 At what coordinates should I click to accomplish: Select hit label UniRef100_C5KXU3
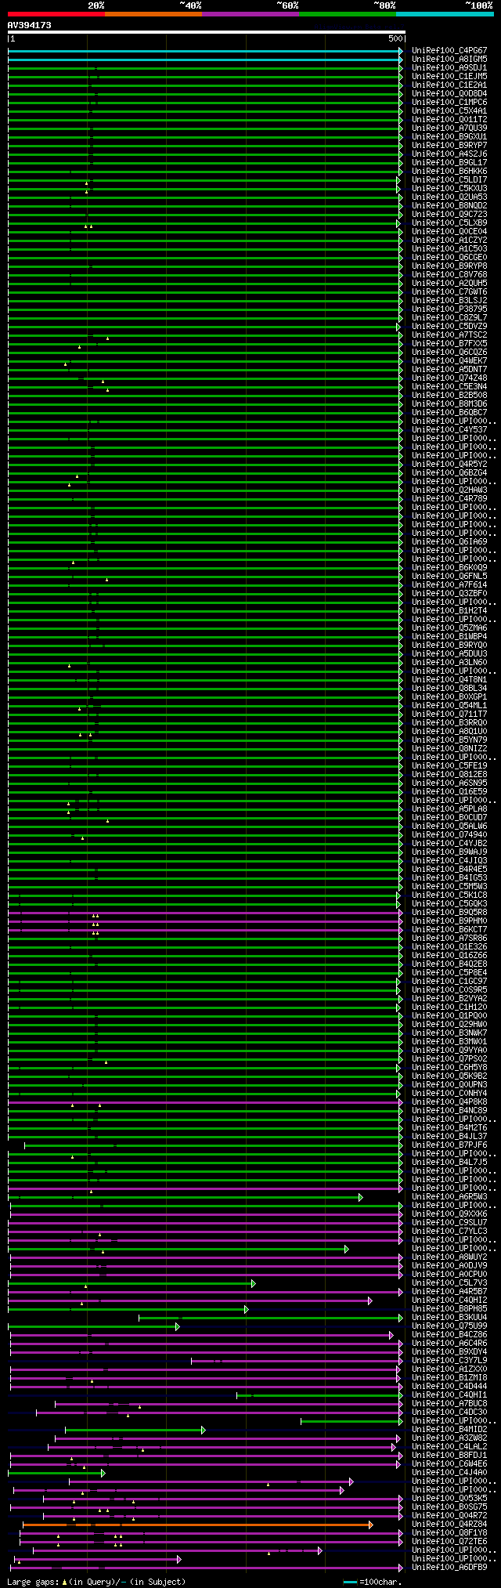coord(449,189)
